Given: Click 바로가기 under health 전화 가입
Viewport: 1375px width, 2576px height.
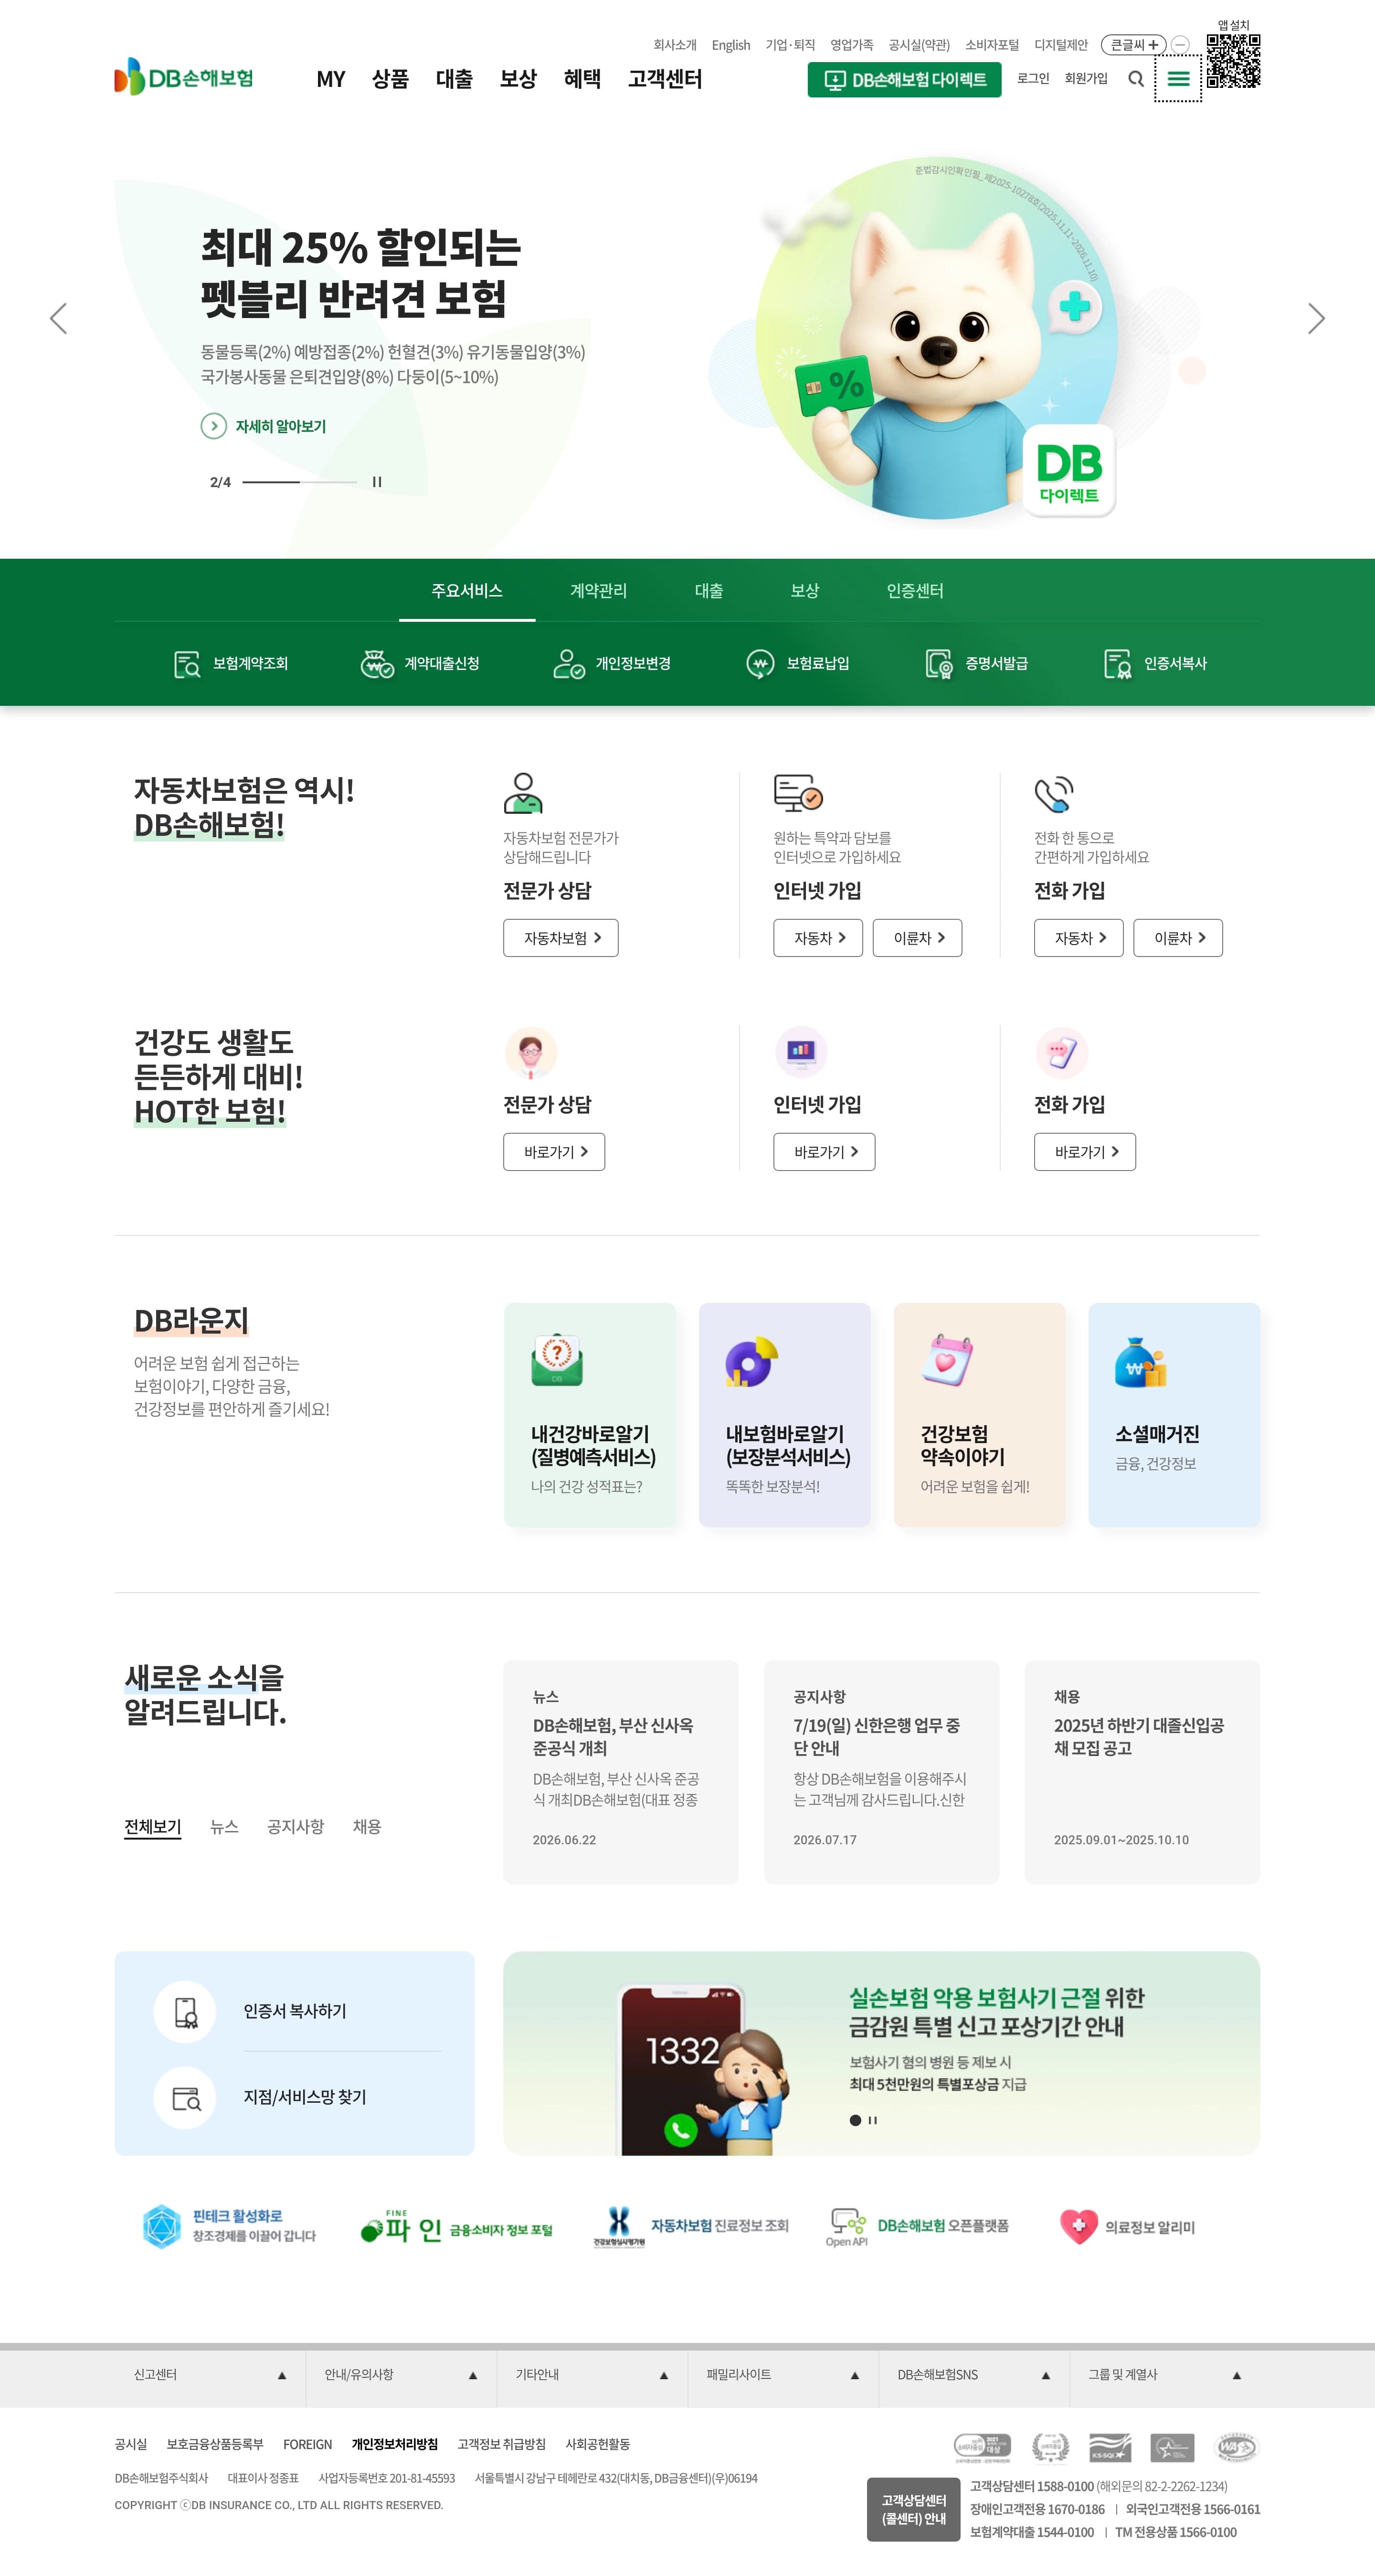Looking at the screenshot, I should (1085, 1152).
